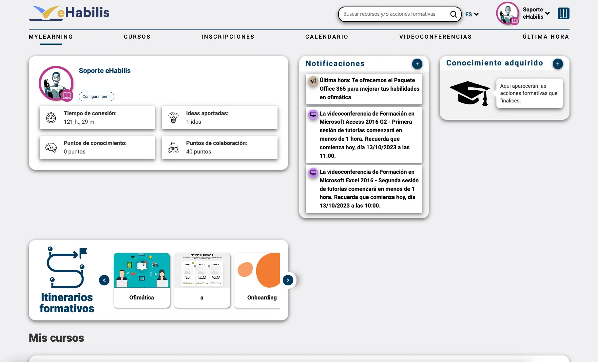
Task: Open the CURSOS tab
Action: (x=137, y=37)
